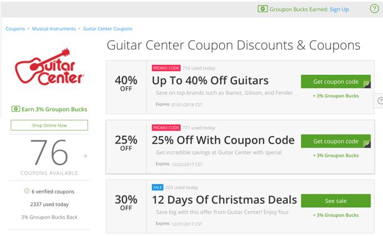Image resolution: width=383 pixels, height=236 pixels.
Task: Click the Sign Up link
Action: [x=339, y=9]
